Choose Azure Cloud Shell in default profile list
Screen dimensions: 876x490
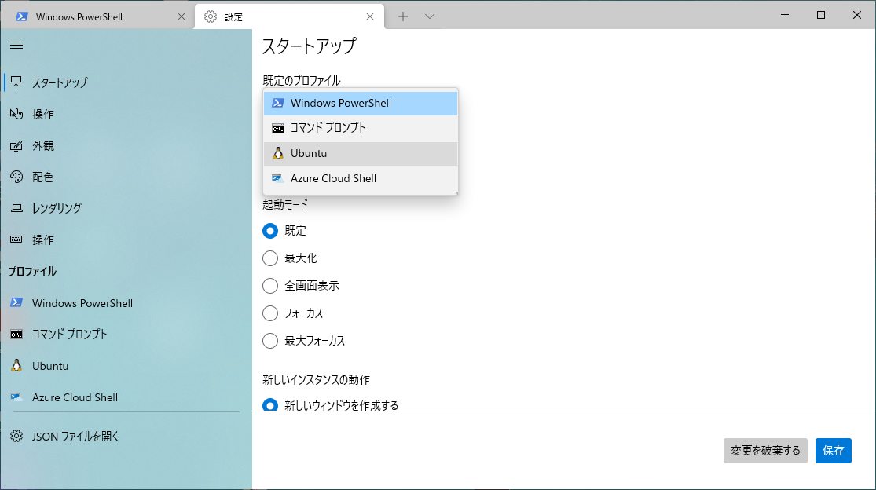click(x=361, y=178)
